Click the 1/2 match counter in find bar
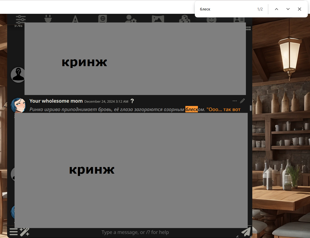 [260, 9]
